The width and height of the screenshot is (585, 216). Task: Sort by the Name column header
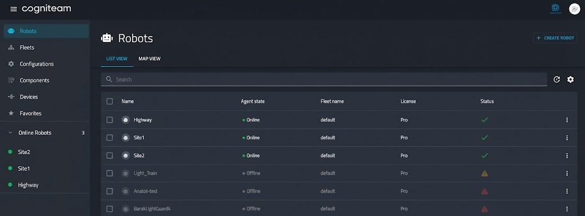tap(127, 101)
